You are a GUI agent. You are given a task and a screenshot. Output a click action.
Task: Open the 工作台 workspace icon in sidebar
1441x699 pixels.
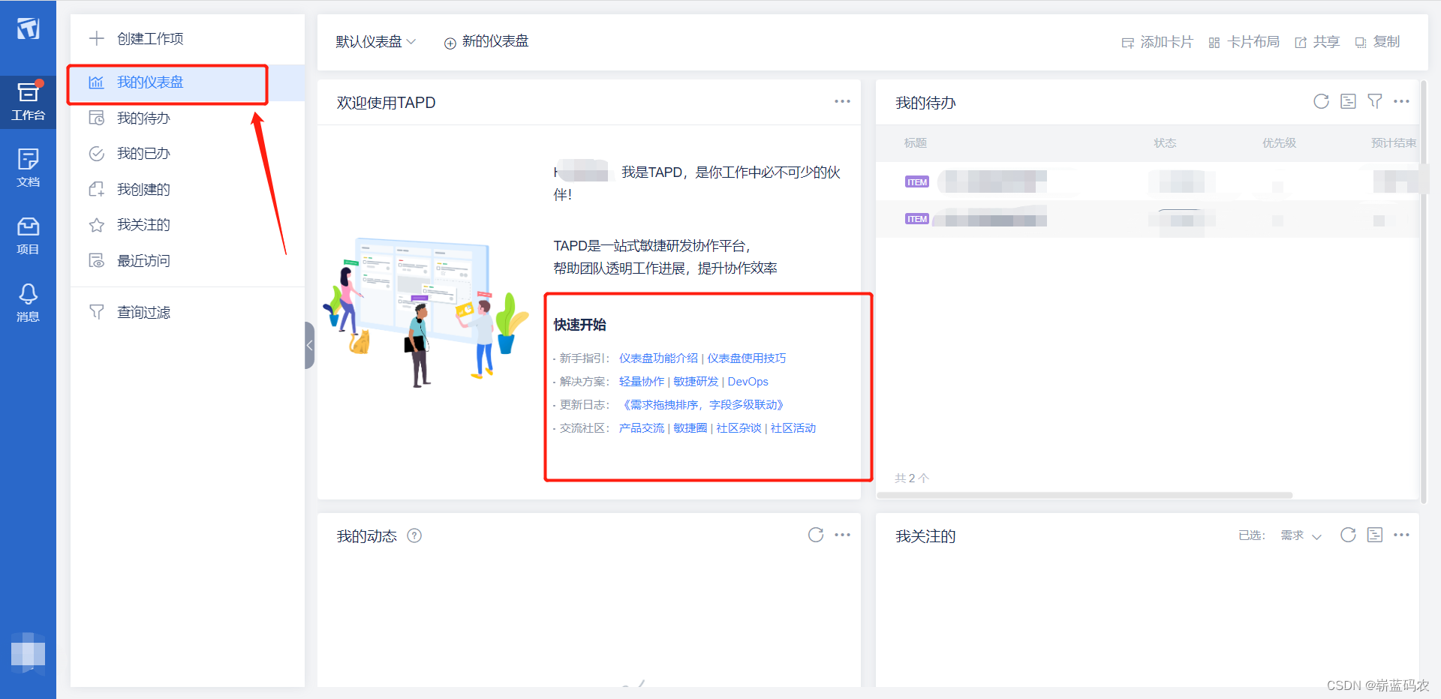28,101
